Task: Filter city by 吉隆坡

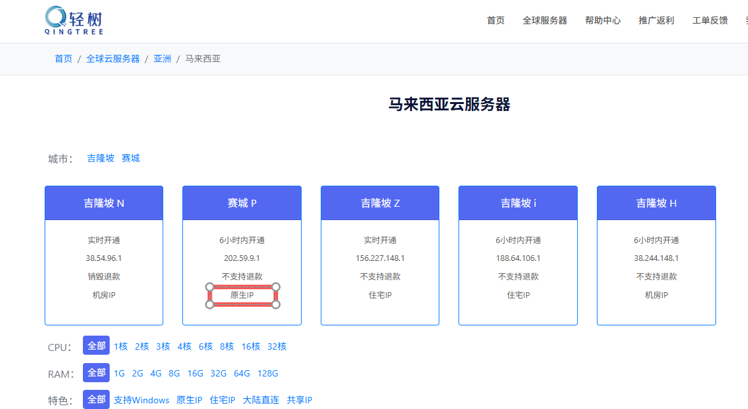Action: coord(101,158)
